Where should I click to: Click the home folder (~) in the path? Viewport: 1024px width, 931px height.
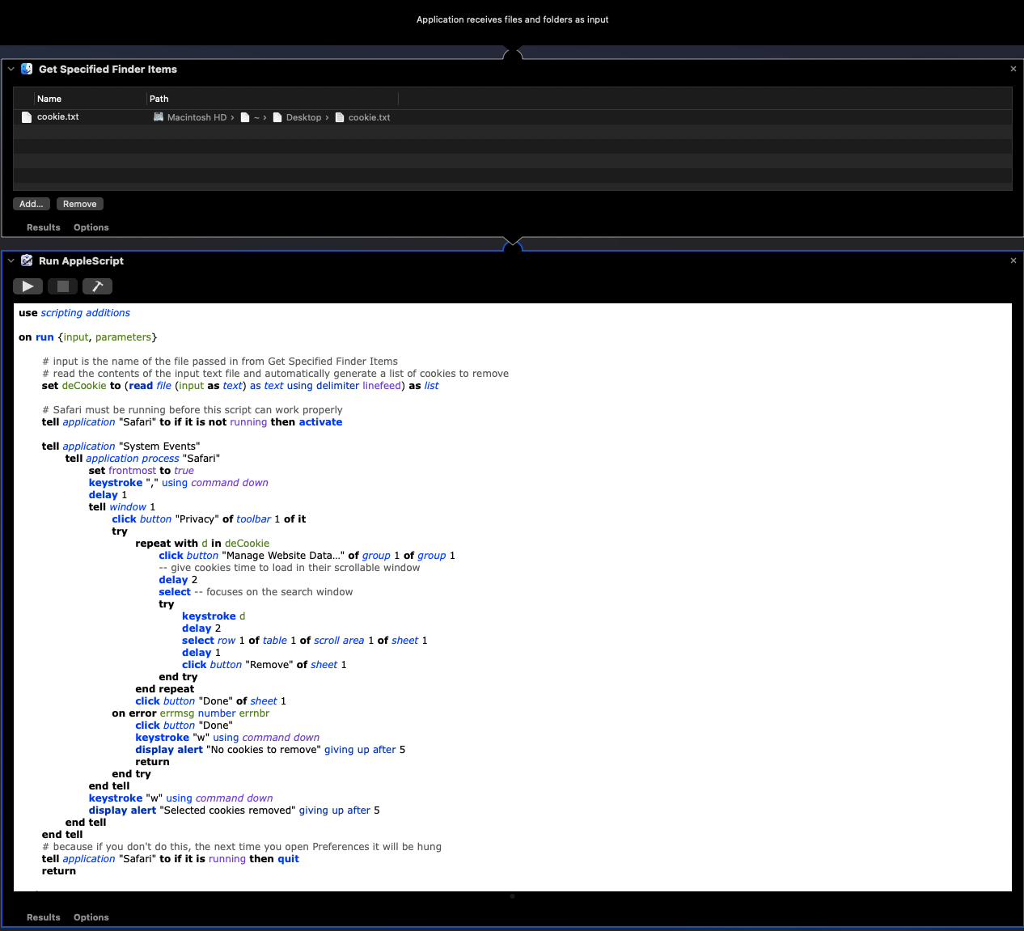pos(256,117)
